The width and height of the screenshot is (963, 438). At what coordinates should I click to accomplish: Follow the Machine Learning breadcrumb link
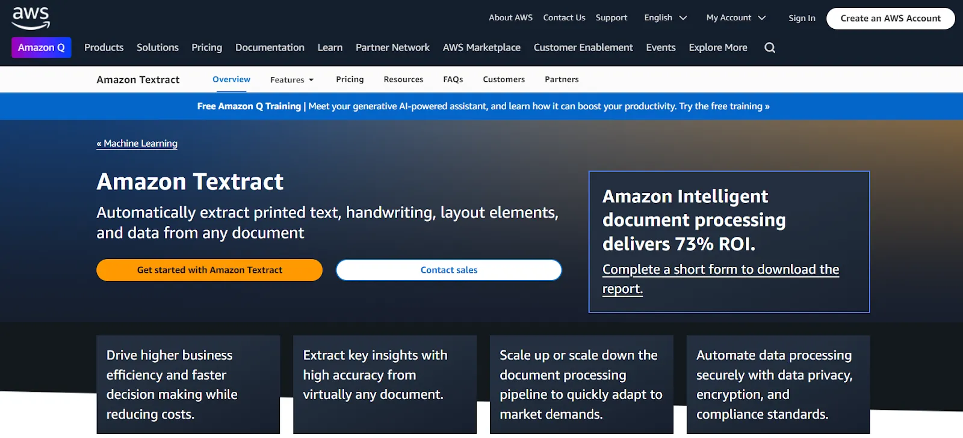tap(137, 143)
